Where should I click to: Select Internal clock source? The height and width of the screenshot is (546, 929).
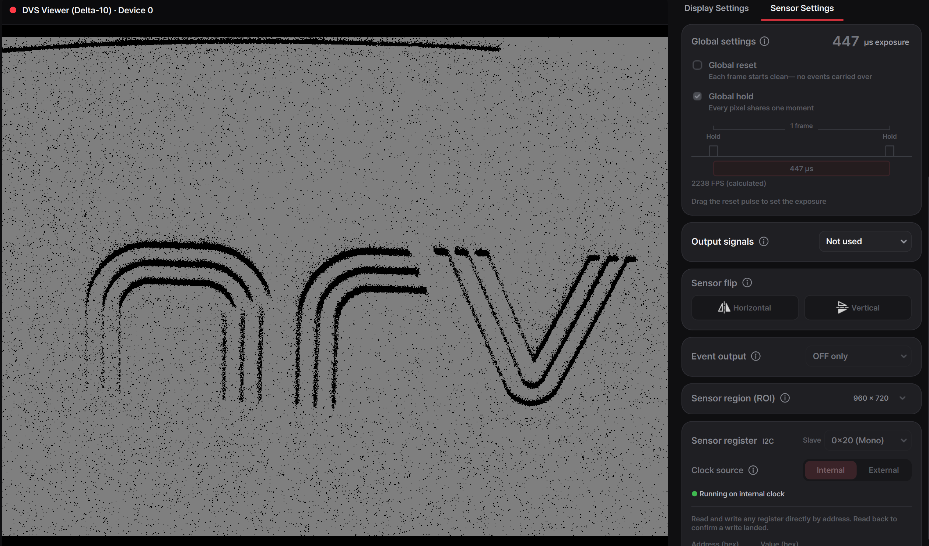pyautogui.click(x=830, y=470)
